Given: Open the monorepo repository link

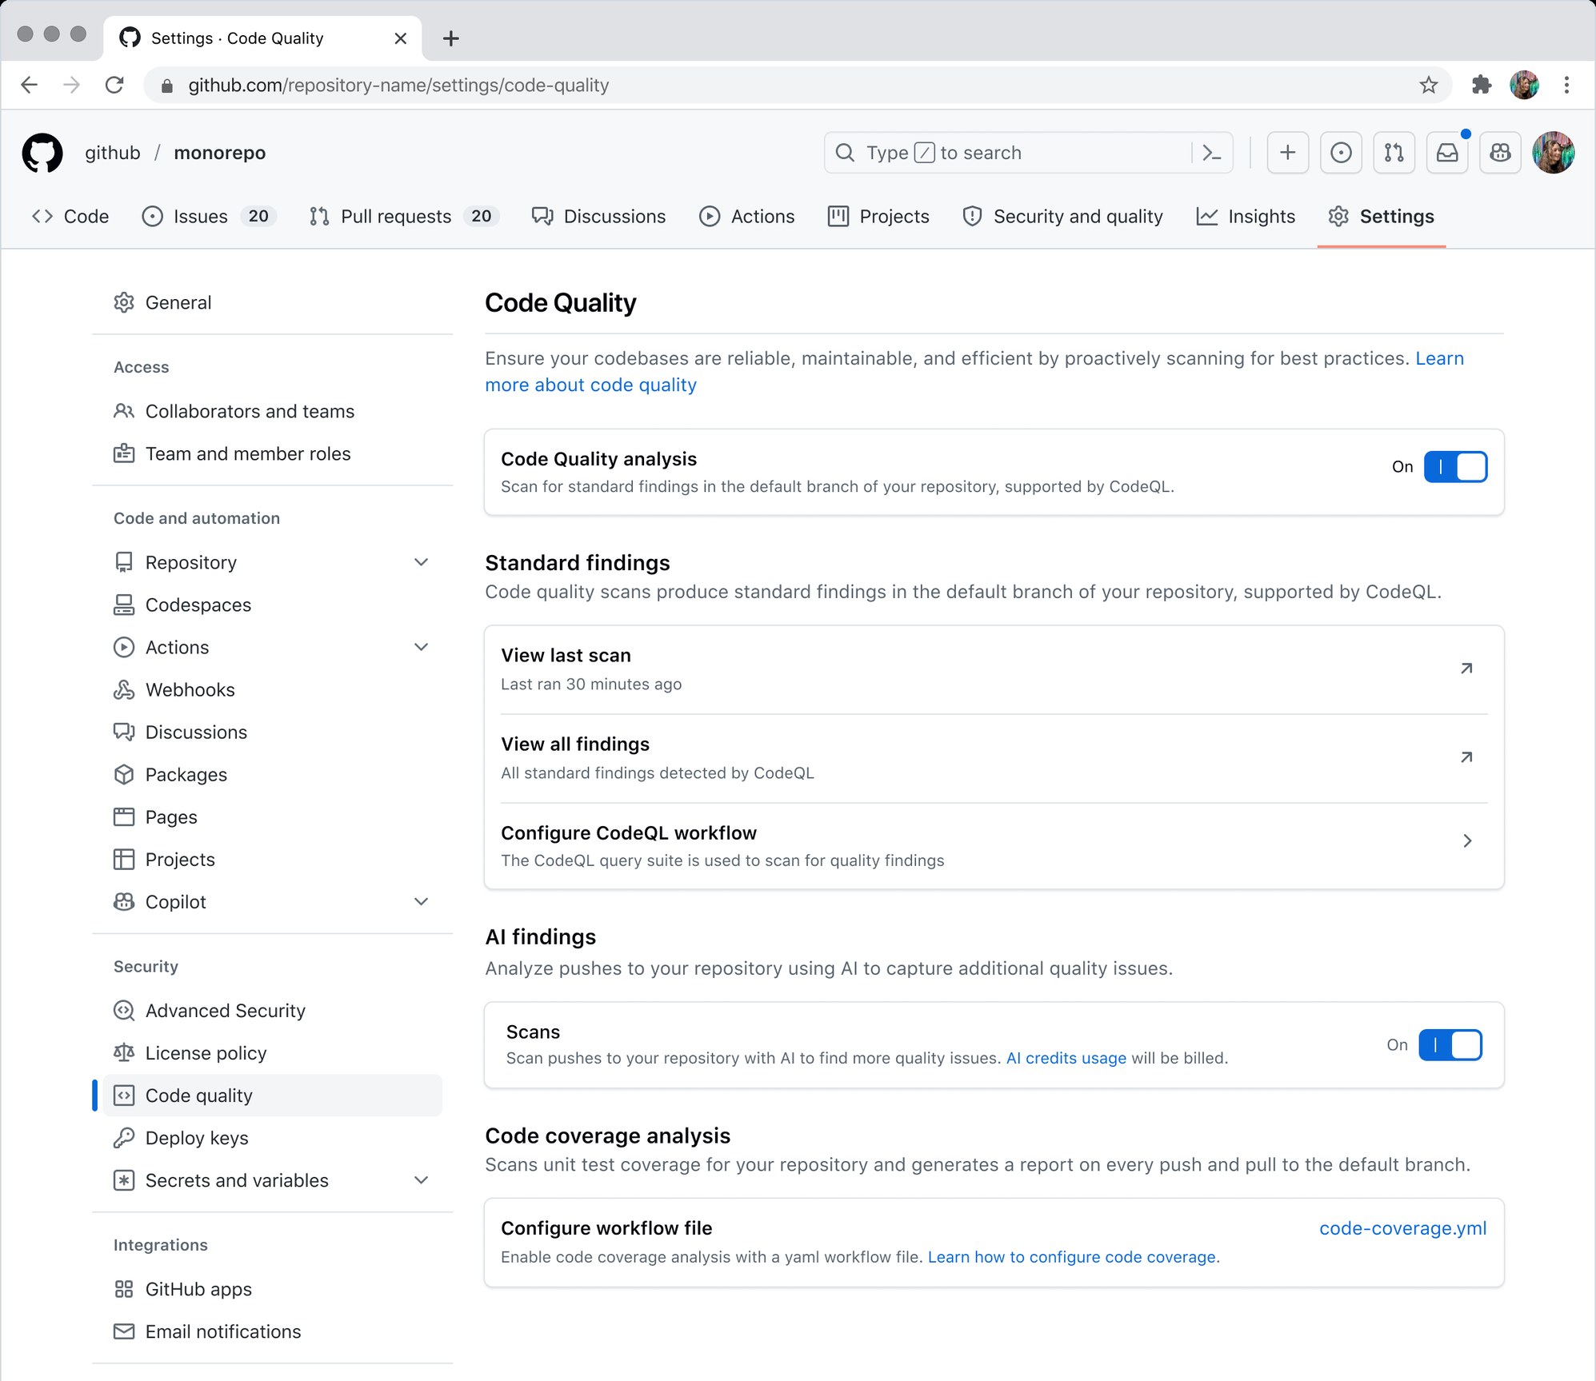Looking at the screenshot, I should [x=220, y=153].
